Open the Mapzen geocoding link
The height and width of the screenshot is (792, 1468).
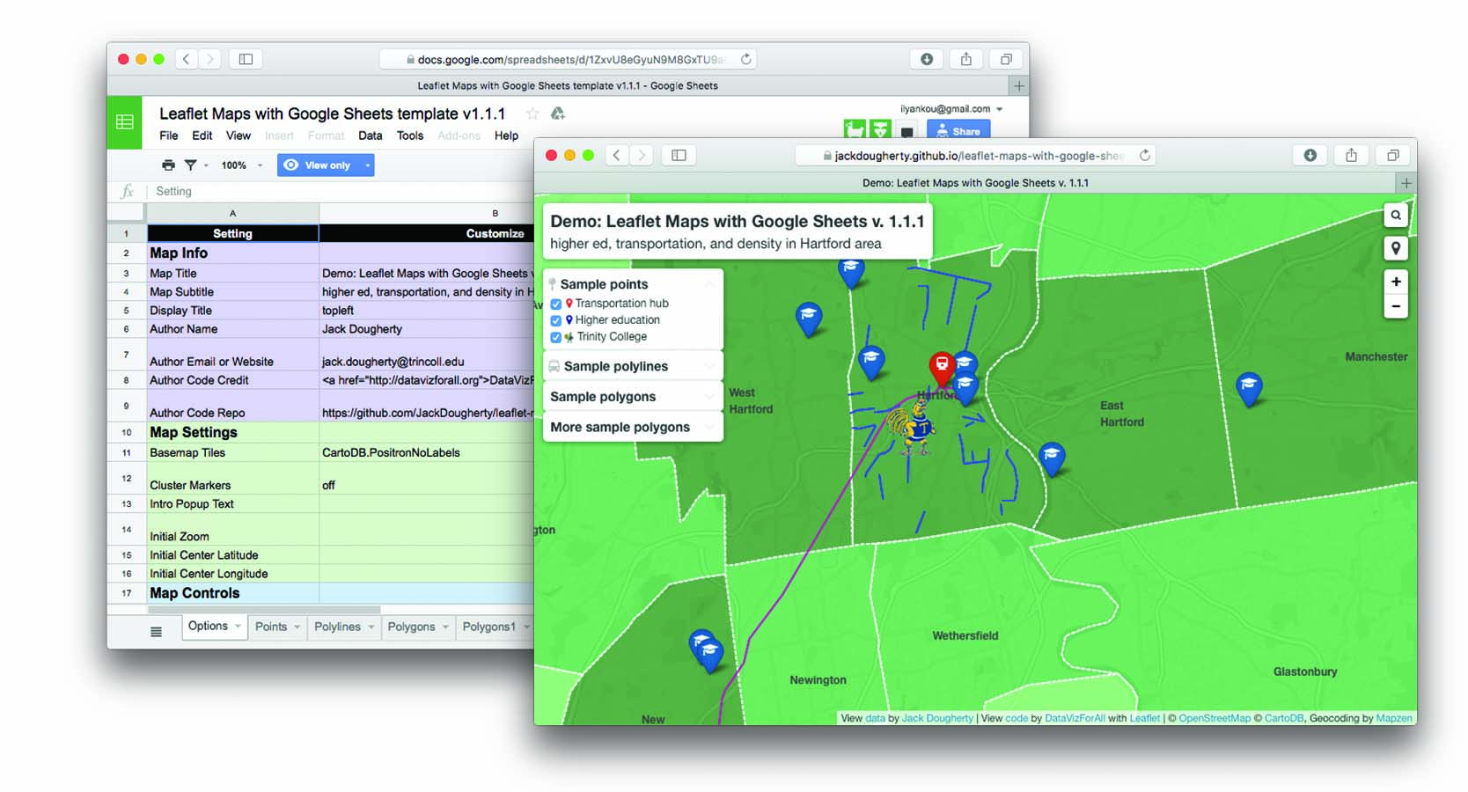click(x=1394, y=718)
